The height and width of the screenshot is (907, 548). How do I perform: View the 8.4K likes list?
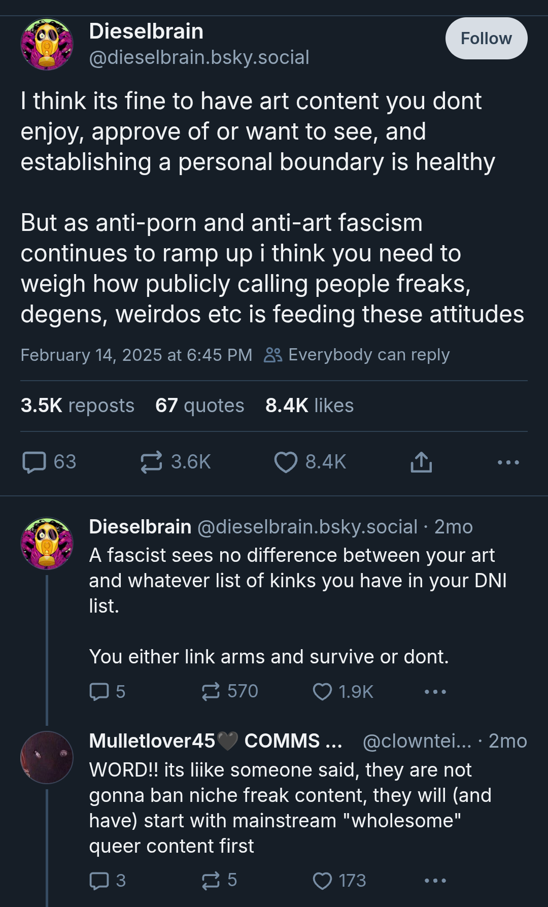(x=310, y=406)
